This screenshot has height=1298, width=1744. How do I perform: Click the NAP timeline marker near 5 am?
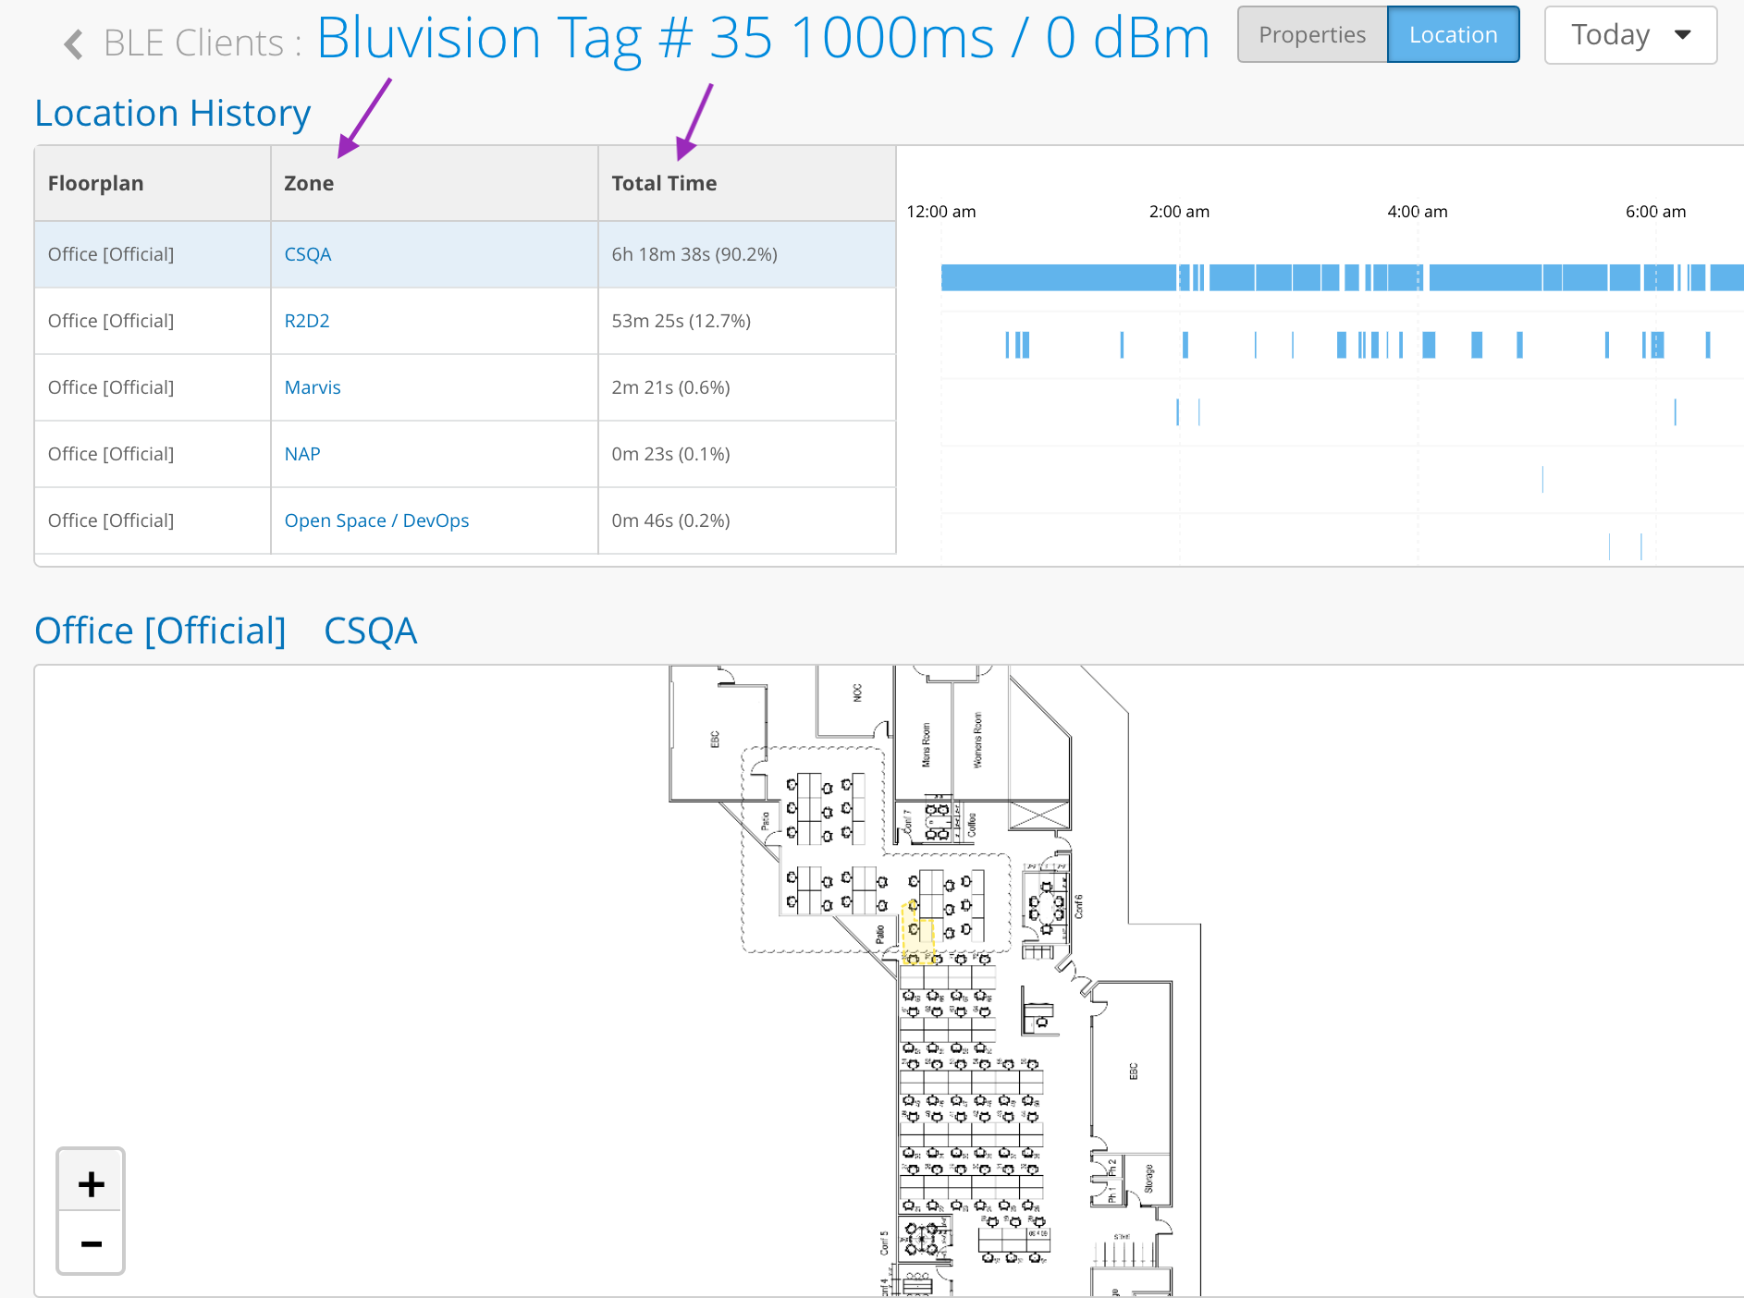pyautogui.click(x=1542, y=479)
